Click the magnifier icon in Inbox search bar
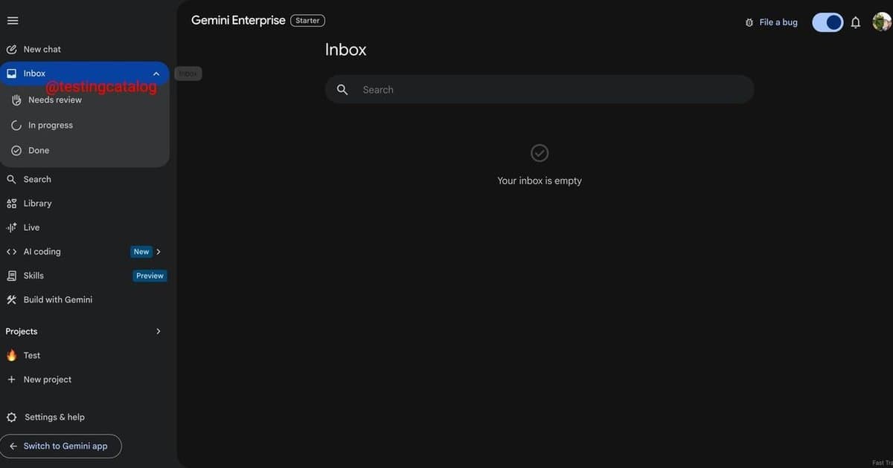Screen dimensions: 893x468 click(x=342, y=90)
